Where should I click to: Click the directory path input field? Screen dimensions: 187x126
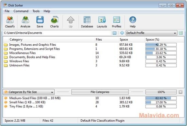tap(57, 33)
